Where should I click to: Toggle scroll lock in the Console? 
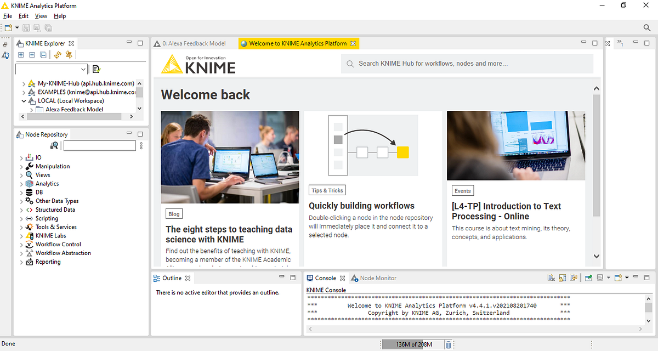point(562,278)
